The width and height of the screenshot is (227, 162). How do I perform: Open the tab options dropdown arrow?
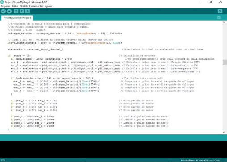(219, 17)
